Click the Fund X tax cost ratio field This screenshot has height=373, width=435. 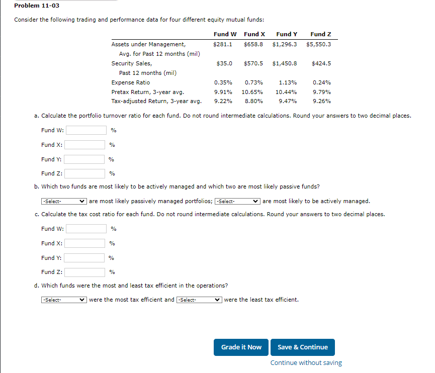[85, 243]
